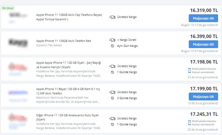Click the Vodafone promo text in the 17.245,31 TL row
This screenshot has height=135, width=222.
(69, 126)
